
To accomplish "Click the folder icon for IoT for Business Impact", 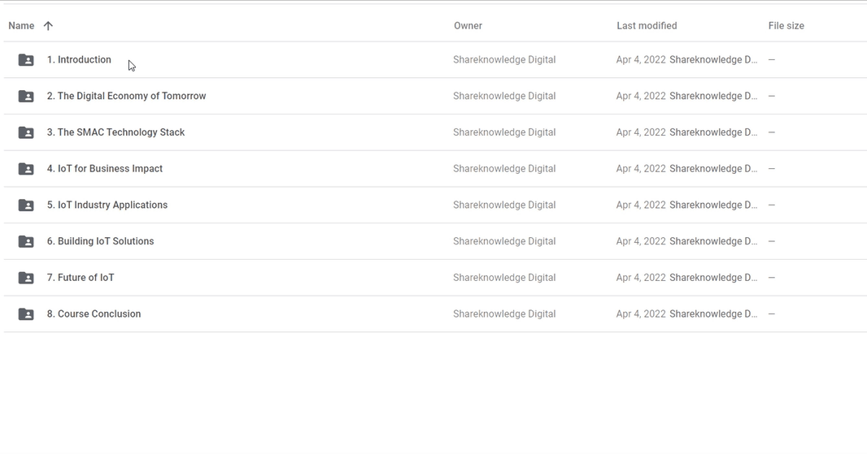I will (26, 168).
